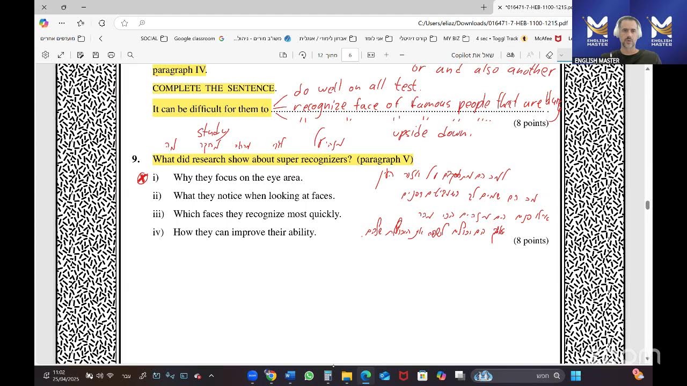Select the eraser tool
Viewport: 687px width, 386px height.
click(549, 55)
